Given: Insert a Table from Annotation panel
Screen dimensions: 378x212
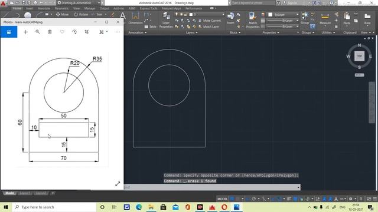Looking at the screenshot, I should pos(150,26).
